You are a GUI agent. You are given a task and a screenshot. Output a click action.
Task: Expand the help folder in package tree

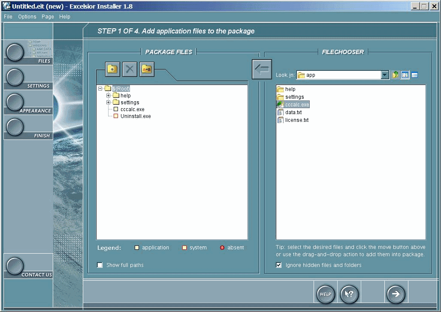[108, 96]
